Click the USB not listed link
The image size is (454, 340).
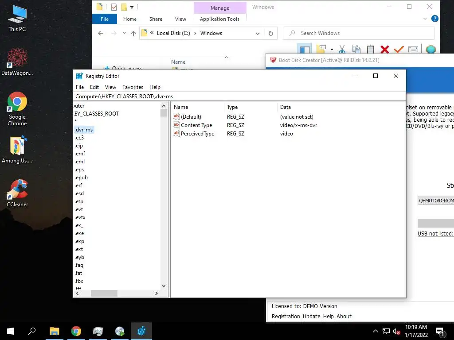tap(435, 234)
